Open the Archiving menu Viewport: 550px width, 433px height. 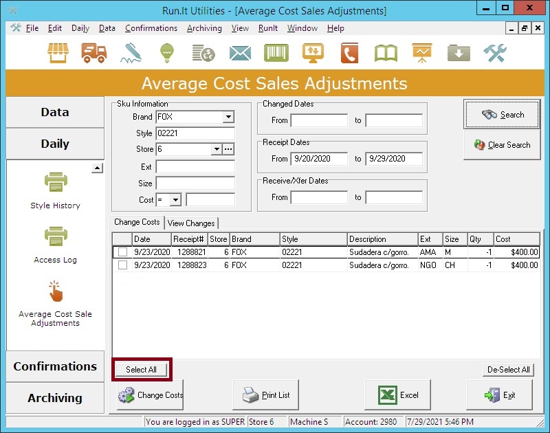pyautogui.click(x=204, y=28)
